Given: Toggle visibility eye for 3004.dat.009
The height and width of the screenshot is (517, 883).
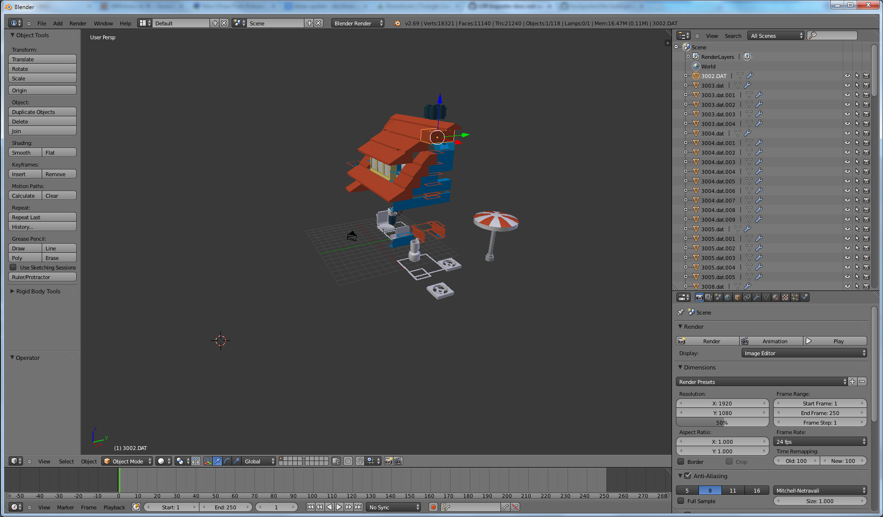Looking at the screenshot, I should tap(848, 219).
